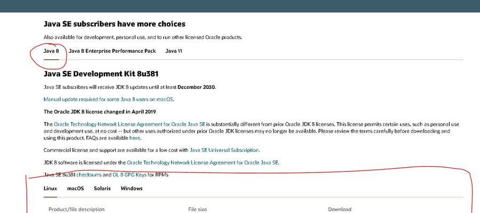Switch to Java 8 Enterprise Performance Pack tab
The width and height of the screenshot is (480, 213).
coord(113,51)
